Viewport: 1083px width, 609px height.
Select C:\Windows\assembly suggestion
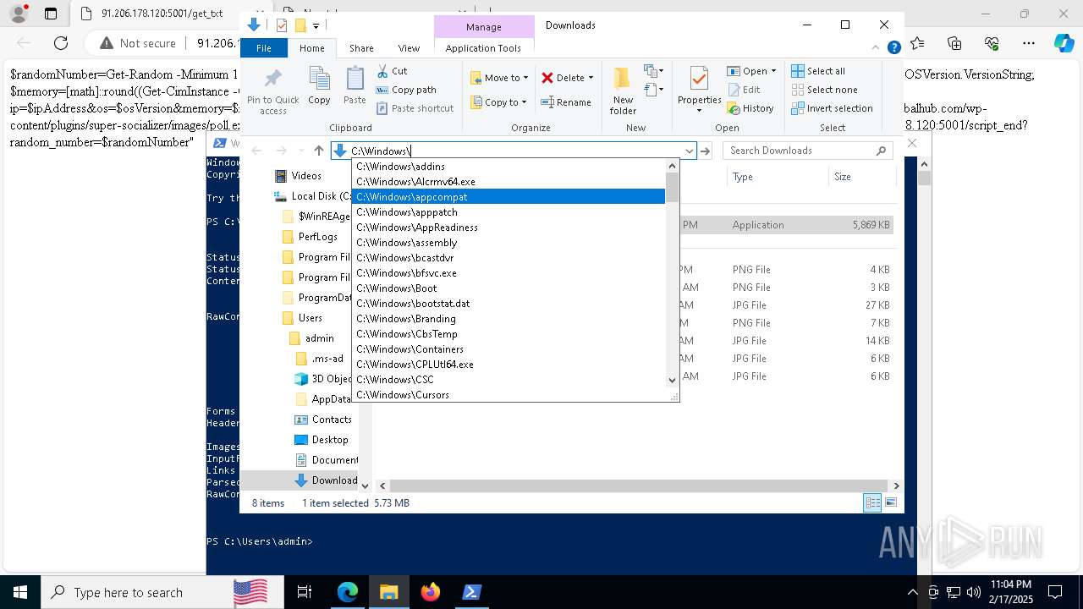(x=509, y=243)
